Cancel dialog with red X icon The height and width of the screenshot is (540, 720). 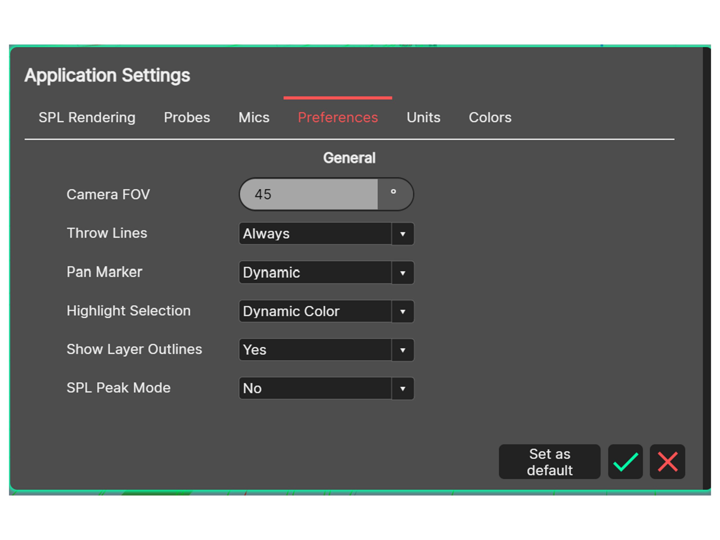(x=667, y=461)
